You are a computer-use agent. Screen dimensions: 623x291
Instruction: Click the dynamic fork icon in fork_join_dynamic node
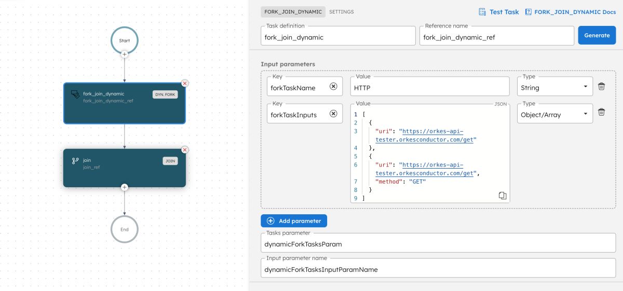point(75,94)
